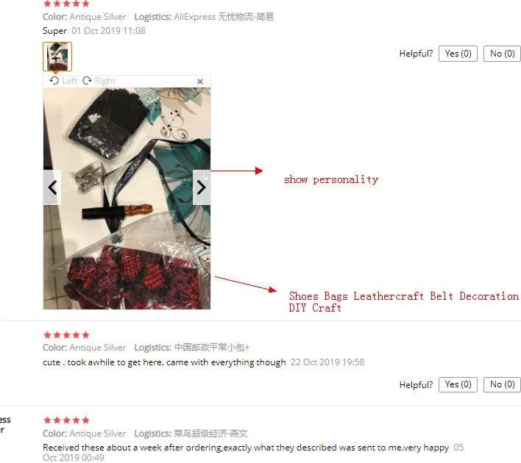521x463 pixels.
Task: Mark 'Super' review not helpful
Action: click(x=502, y=54)
